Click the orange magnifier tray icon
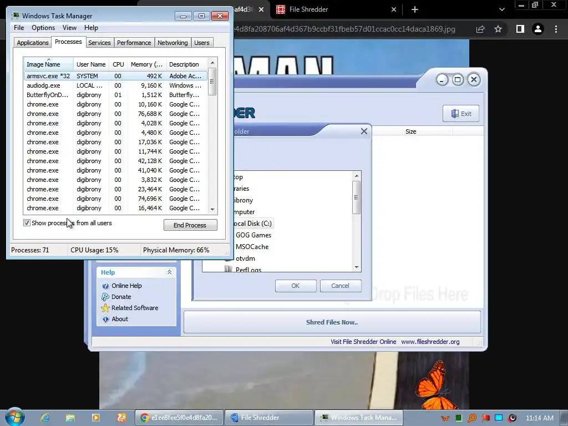 [472, 418]
